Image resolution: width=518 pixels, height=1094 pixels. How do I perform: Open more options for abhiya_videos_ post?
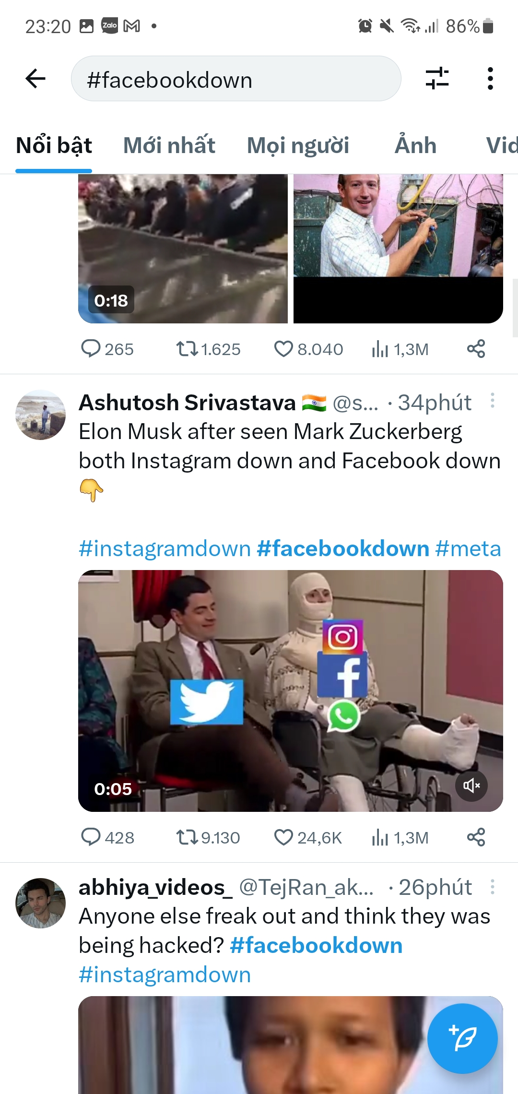point(492,887)
